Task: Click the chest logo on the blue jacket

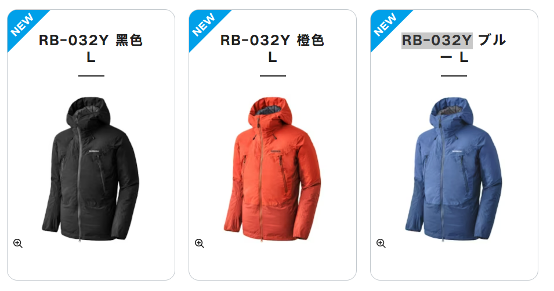Action: 457,151
